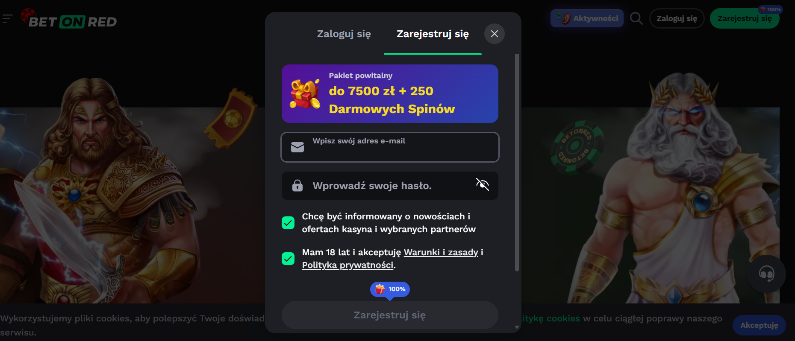Open the hamburger menu icon
This screenshot has height=341, width=795.
(x=7, y=19)
